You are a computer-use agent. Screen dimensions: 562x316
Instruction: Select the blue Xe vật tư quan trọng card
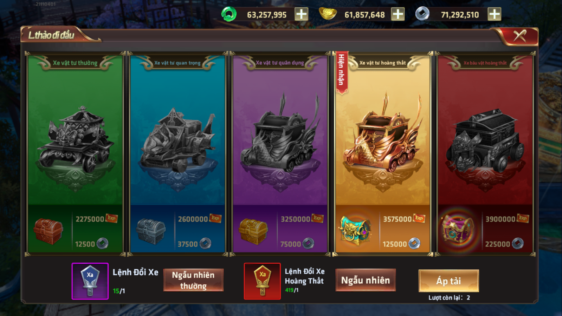point(177,154)
